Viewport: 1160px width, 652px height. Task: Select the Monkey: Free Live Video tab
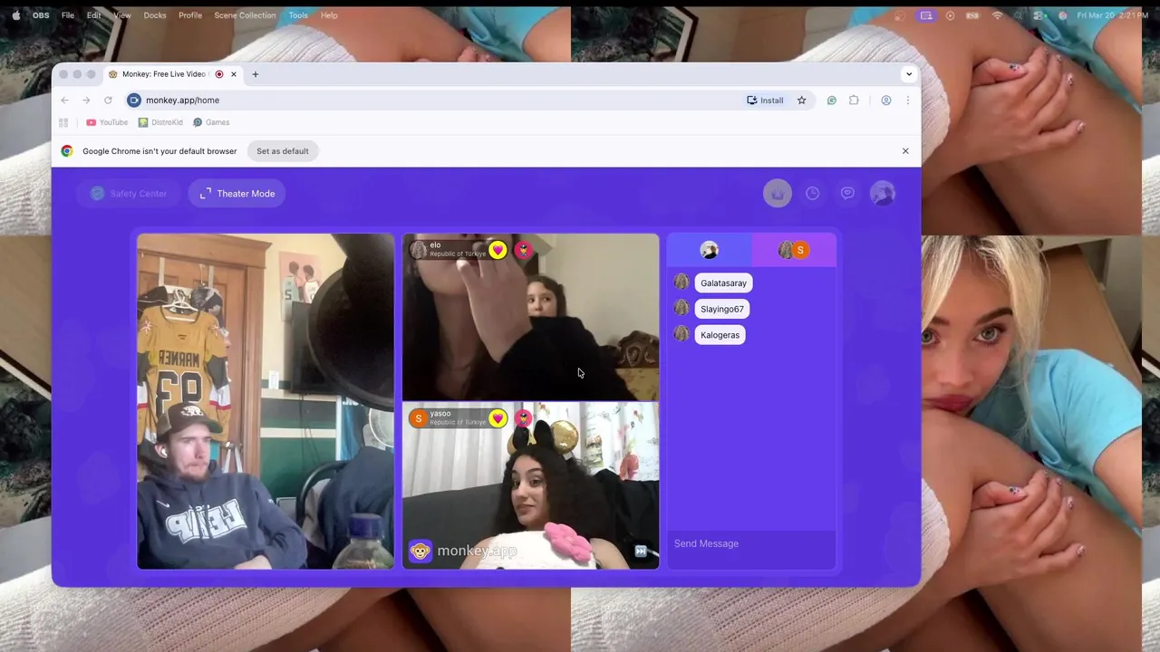tap(172, 74)
